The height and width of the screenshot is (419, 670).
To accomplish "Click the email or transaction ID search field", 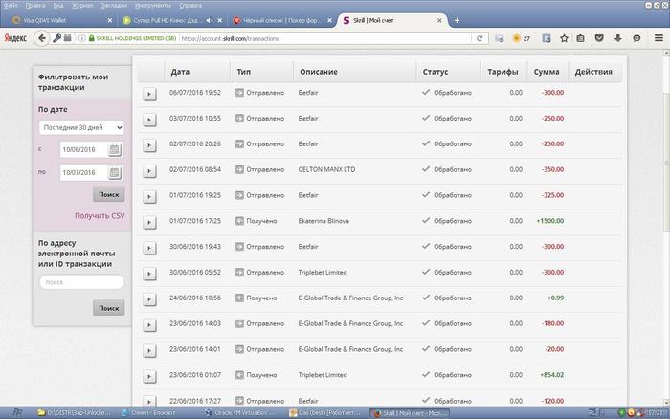I will pos(81,282).
